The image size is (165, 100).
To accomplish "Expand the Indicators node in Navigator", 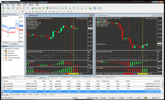I will click(3, 53).
